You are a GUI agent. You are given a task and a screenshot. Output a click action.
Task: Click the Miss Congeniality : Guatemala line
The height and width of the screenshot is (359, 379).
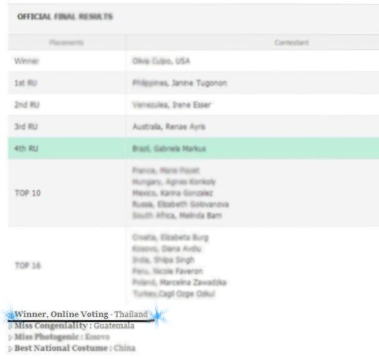click(74, 326)
